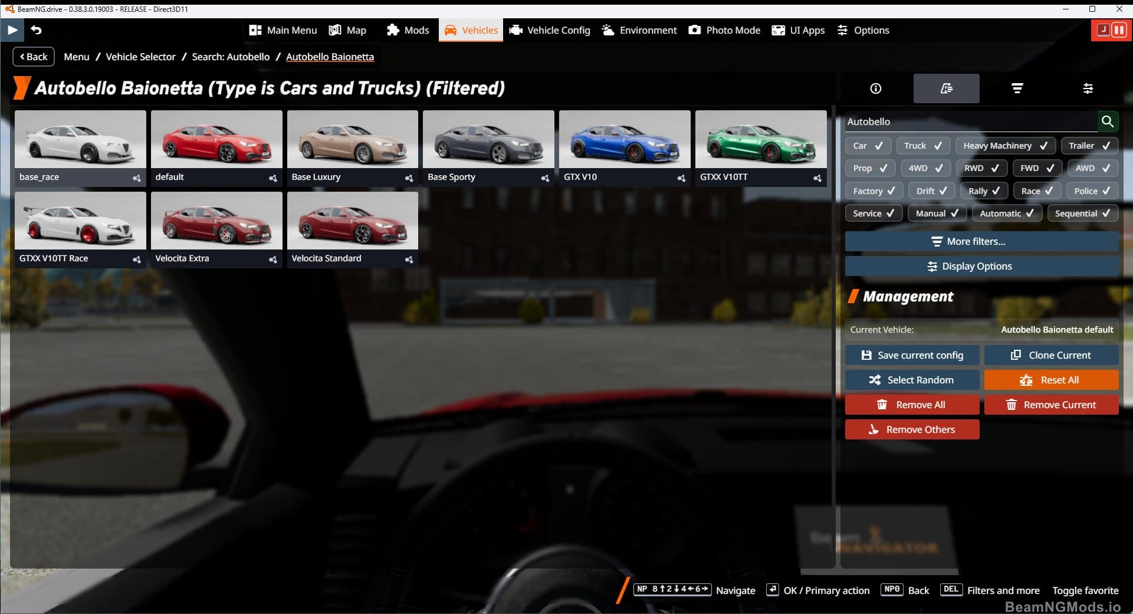Click Save current config

[912, 355]
